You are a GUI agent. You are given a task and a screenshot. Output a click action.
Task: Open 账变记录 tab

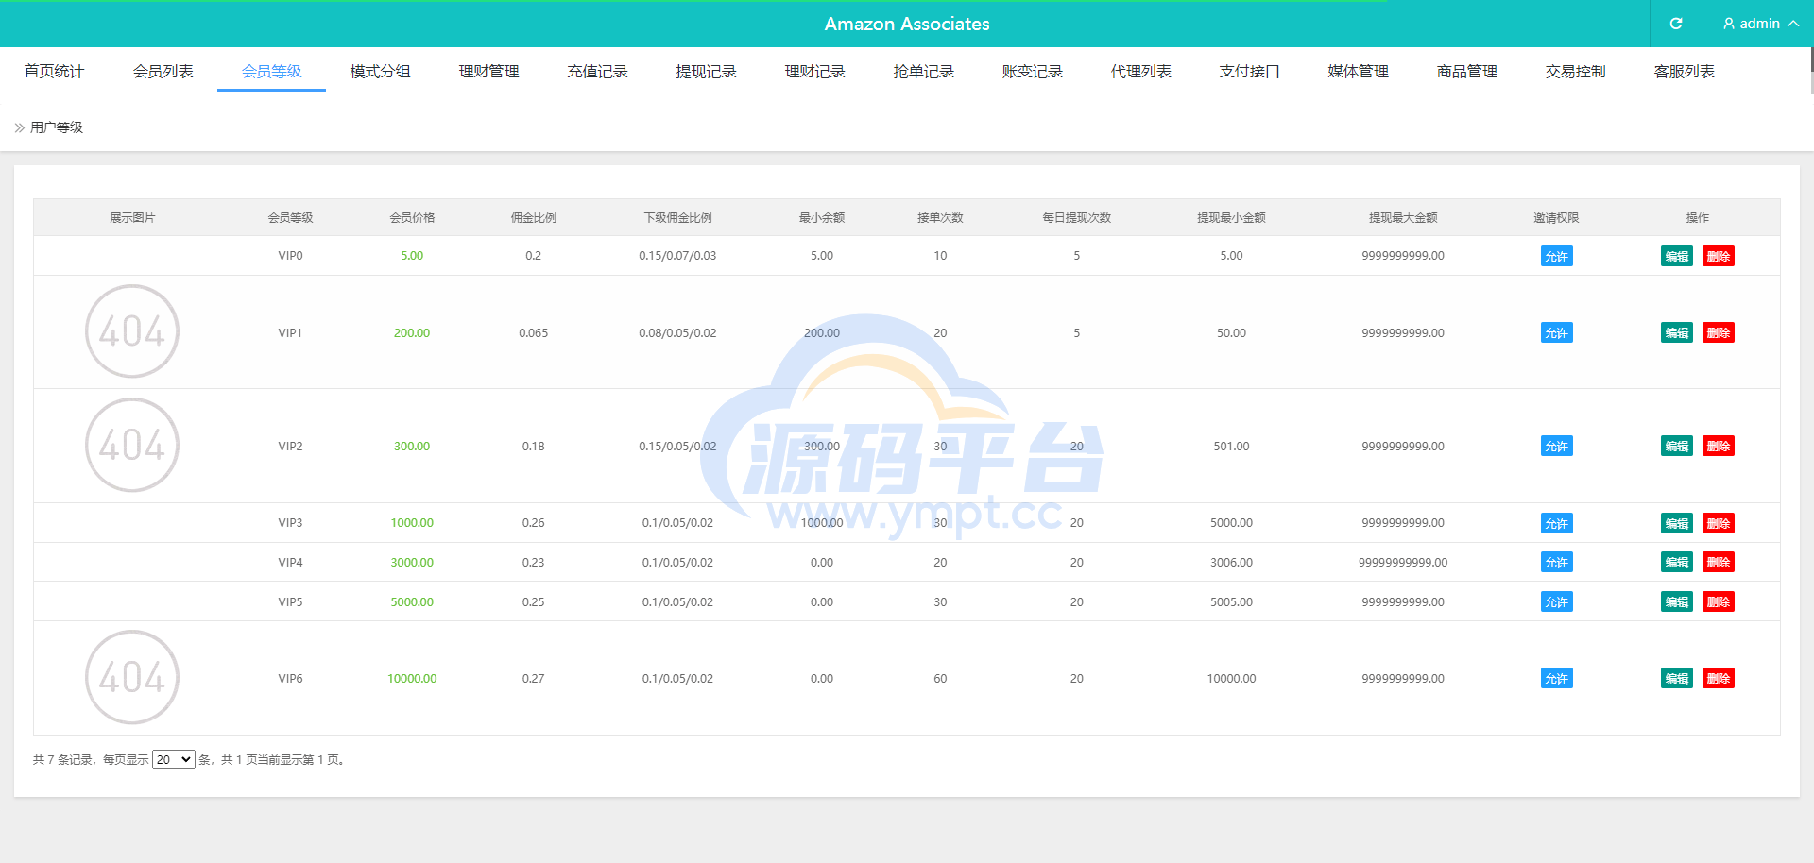[1032, 72]
